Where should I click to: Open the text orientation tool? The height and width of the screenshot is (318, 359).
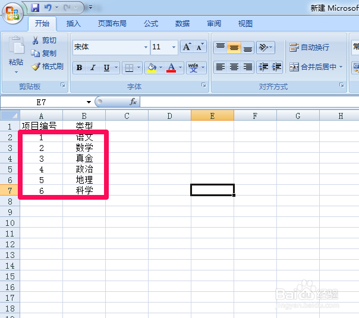pyautogui.click(x=263, y=48)
